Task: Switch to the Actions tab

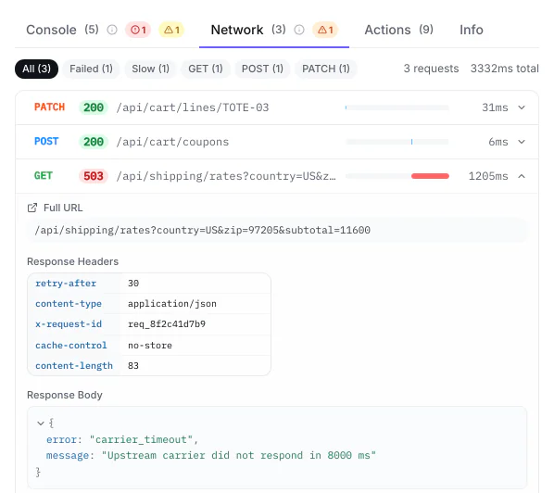Action: 398,30
